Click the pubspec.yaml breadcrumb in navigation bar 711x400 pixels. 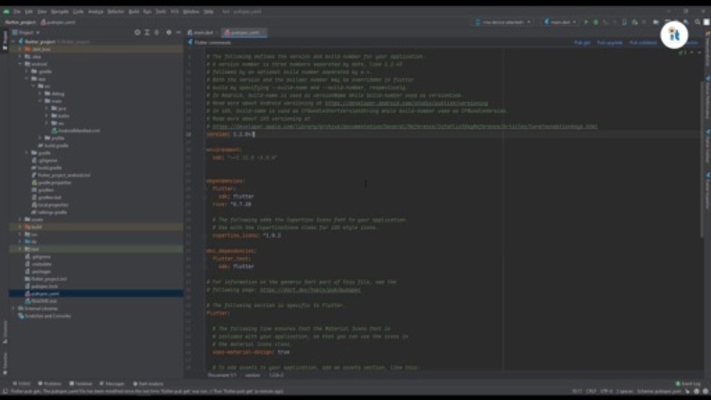pos(58,22)
